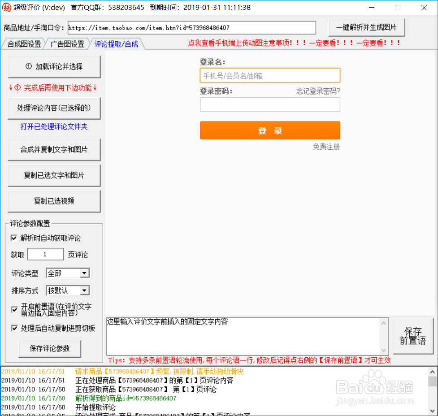The height and width of the screenshot is (416, 438).
Task: Click the 加载评论并选择 button
Action: tap(54, 66)
